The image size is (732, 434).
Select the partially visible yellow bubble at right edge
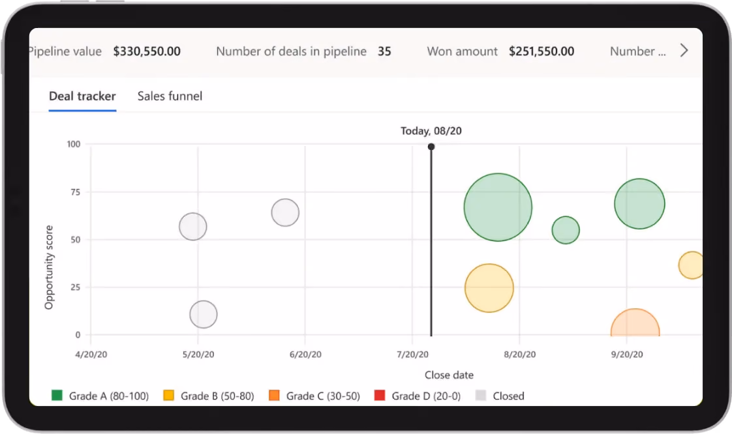point(691,265)
